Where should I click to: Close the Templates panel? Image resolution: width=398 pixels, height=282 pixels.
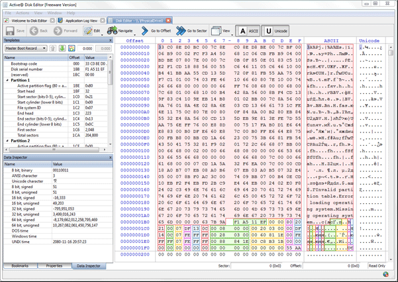click(x=111, y=40)
